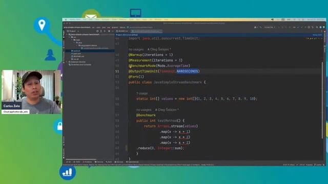Screen dimensions: 328x184
Task: Click the highlighted NANOSECONDS token in code
Action: (187, 72)
